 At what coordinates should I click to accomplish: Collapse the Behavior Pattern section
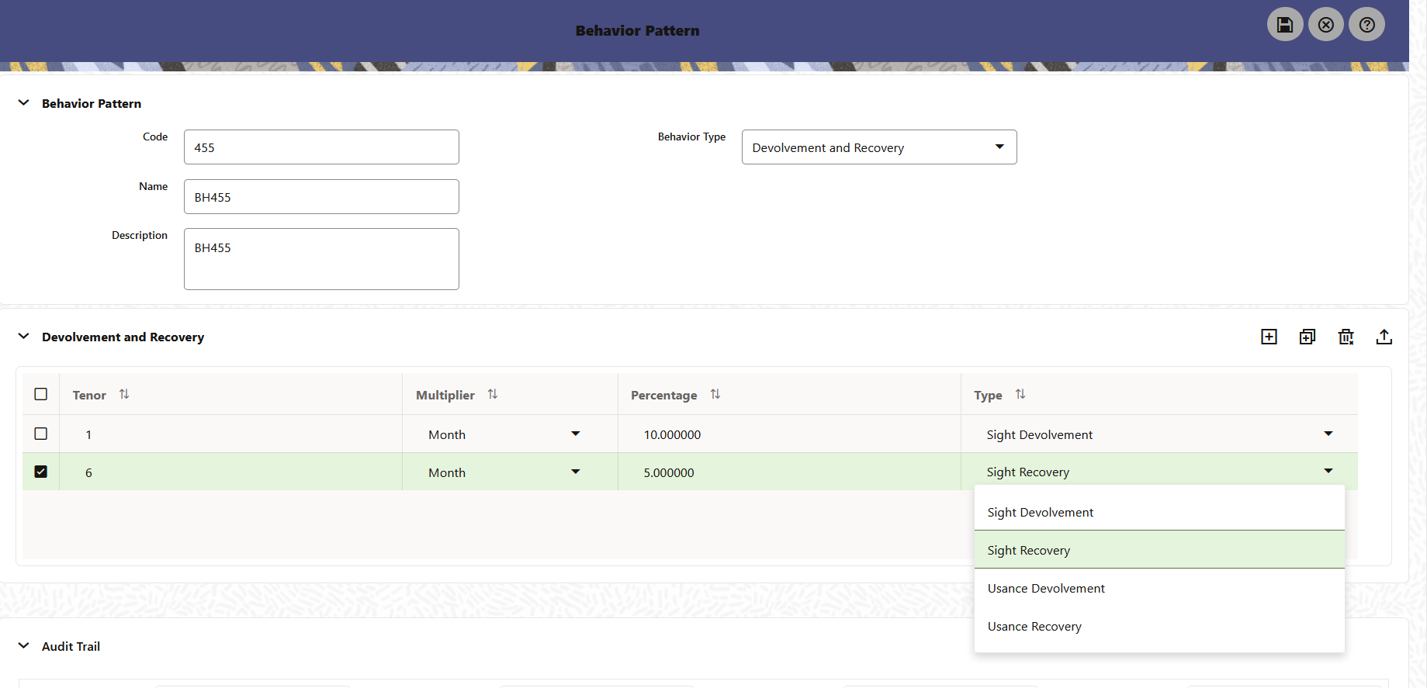24,103
